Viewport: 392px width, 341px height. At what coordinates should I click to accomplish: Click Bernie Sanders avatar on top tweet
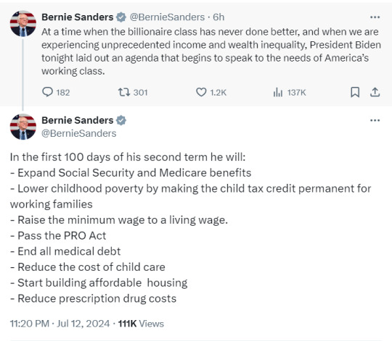(23, 24)
